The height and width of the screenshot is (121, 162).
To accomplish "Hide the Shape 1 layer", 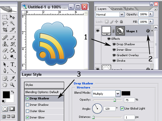I will [98, 31].
